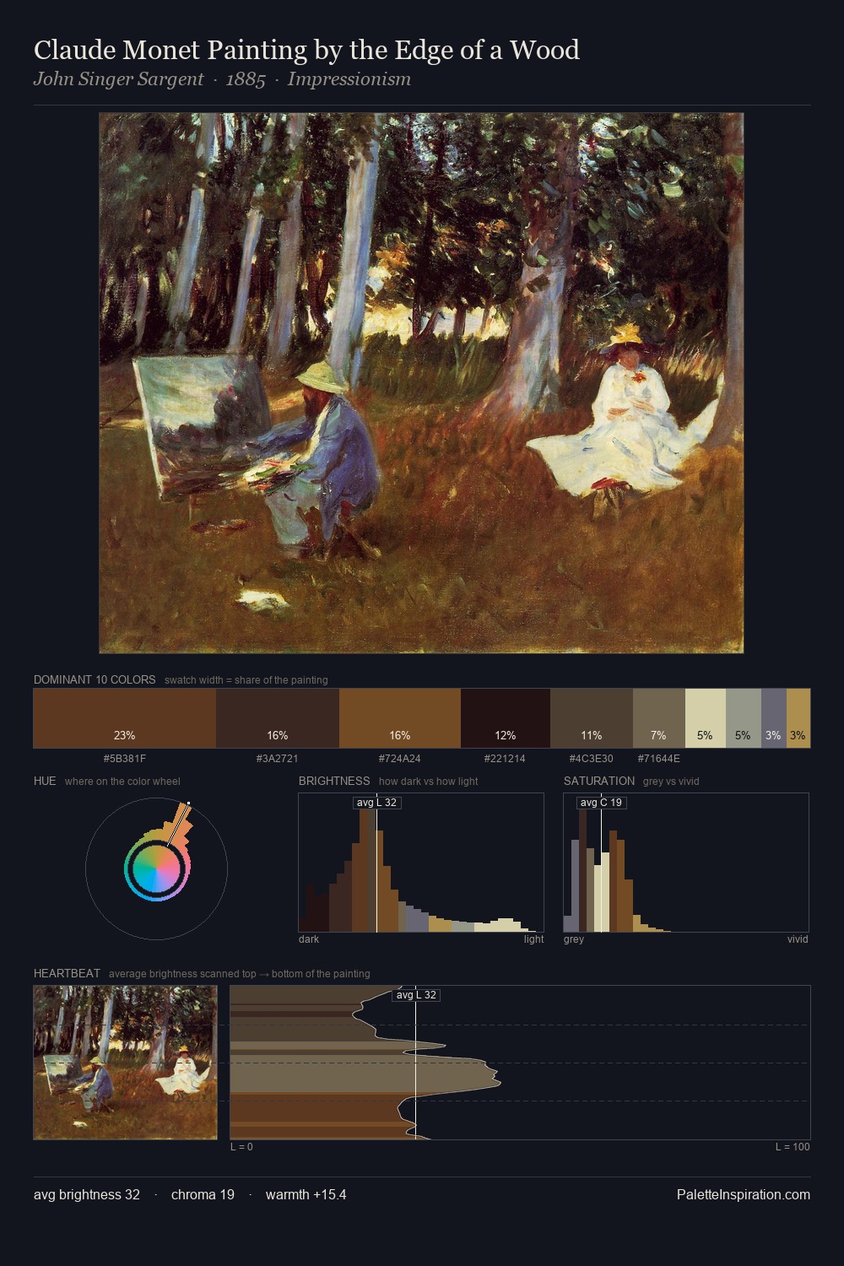Viewport: 844px width, 1266px height.
Task: Pick the slate grey 3% swatch
Action: (773, 718)
